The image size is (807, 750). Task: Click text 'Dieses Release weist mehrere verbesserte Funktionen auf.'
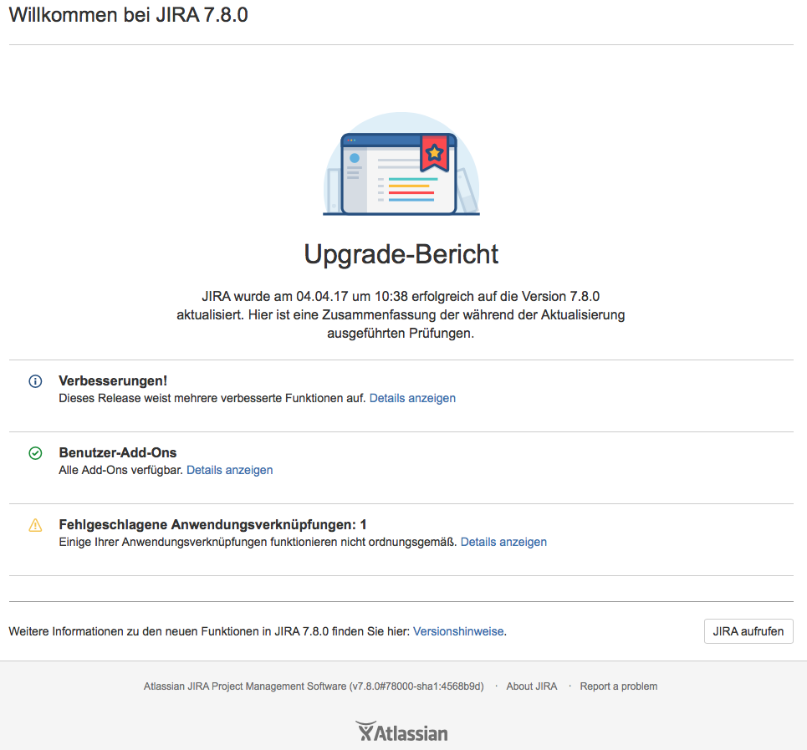coord(212,398)
